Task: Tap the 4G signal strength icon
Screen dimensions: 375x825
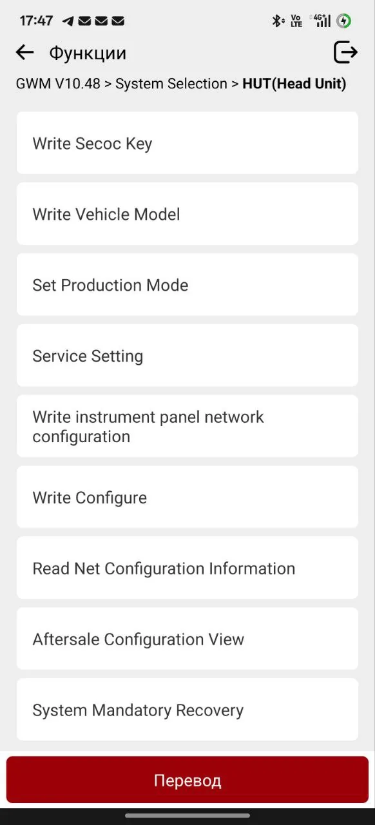Action: click(x=320, y=21)
